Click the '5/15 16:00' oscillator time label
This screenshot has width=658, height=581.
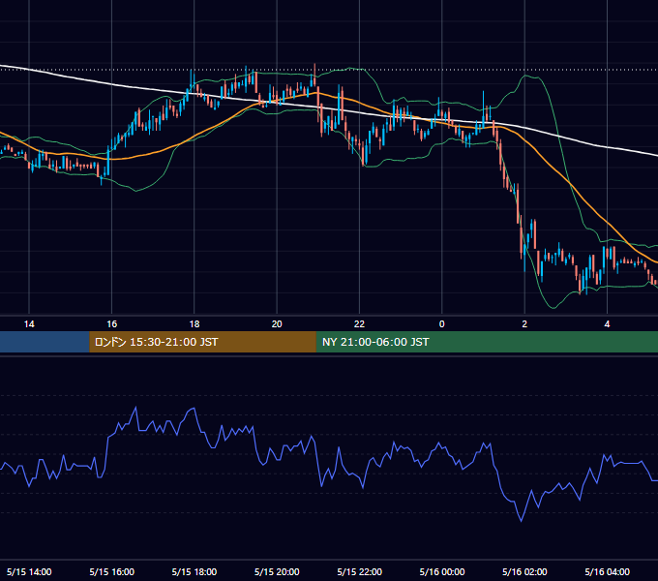[x=111, y=572]
